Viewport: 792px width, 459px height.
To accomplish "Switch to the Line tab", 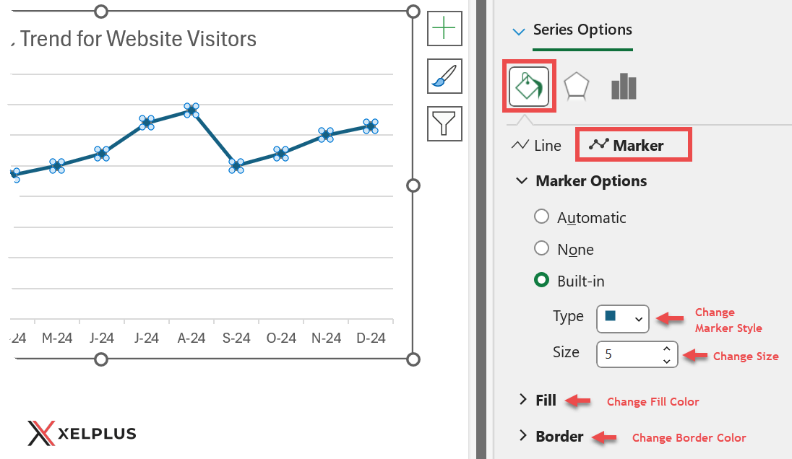I will (536, 145).
